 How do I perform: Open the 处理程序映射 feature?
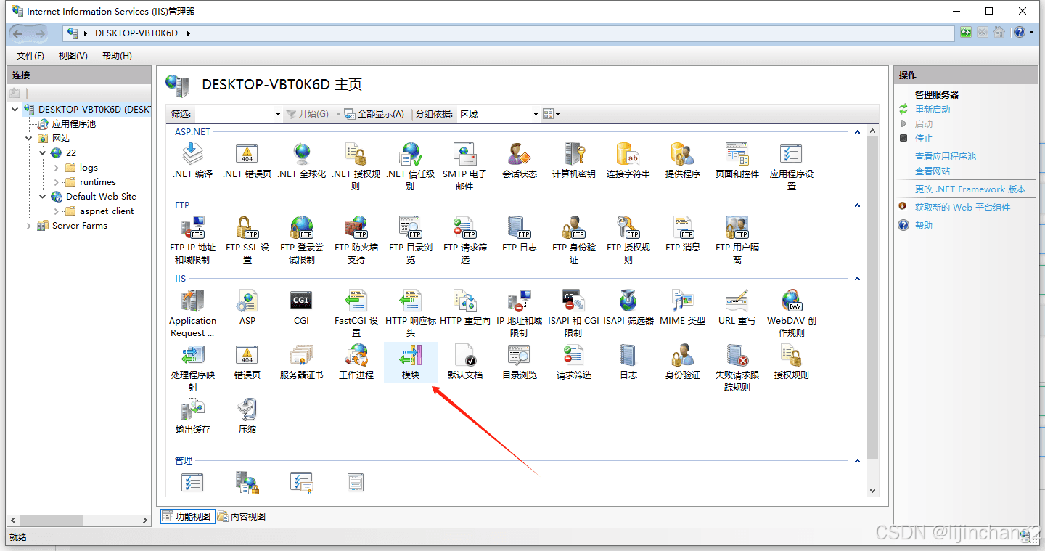pyautogui.click(x=192, y=367)
